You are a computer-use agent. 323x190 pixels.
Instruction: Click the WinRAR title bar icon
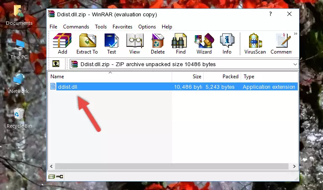pos(51,14)
